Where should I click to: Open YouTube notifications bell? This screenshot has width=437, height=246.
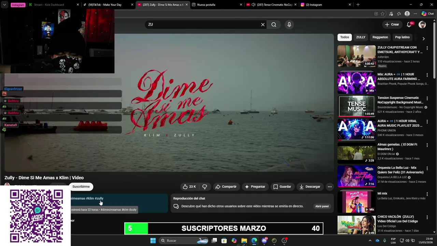pos(409,25)
